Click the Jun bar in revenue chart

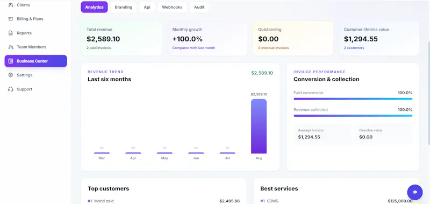tap(196, 153)
